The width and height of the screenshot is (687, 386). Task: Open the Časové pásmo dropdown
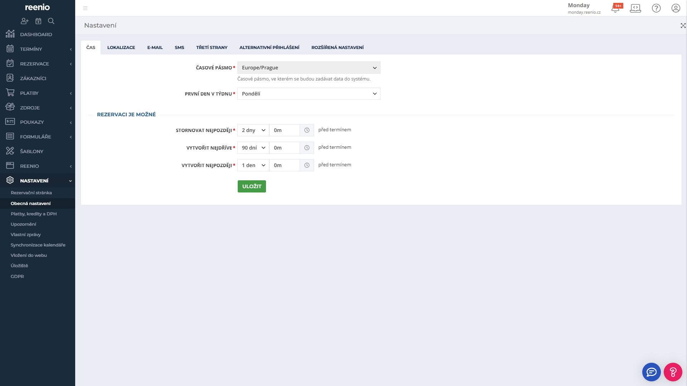click(309, 68)
